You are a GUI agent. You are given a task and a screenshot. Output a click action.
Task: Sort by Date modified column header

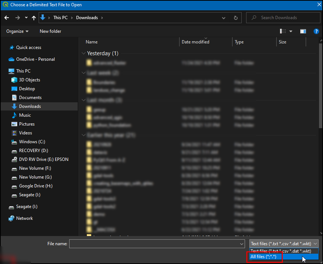pos(195,42)
